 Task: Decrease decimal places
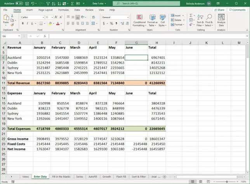point(127,24)
